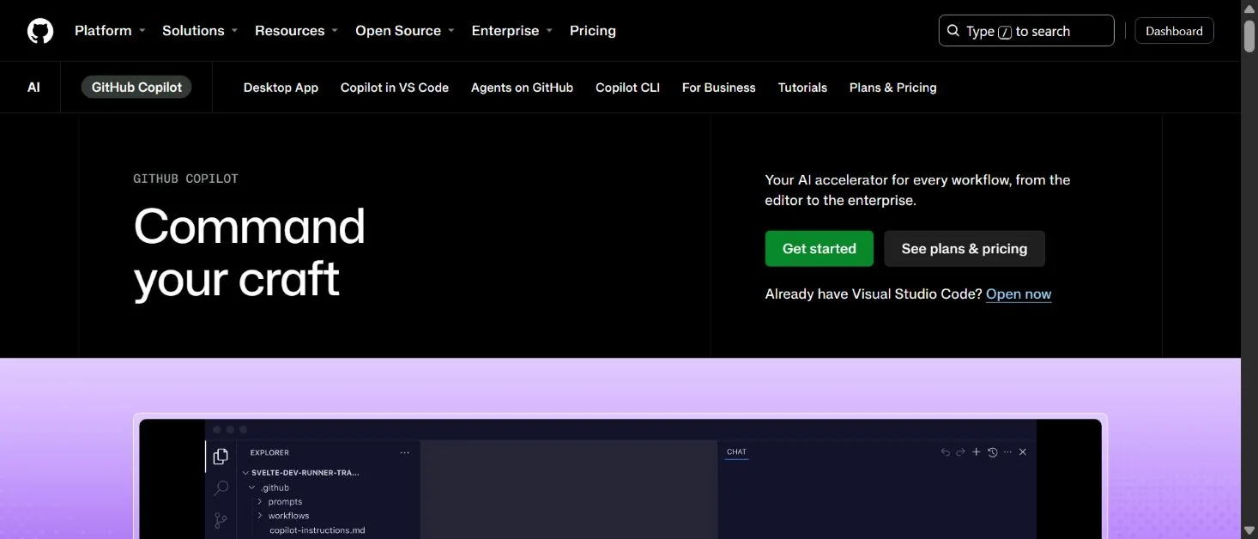The image size is (1258, 539).
Task: Click the vertical scrollbar thumb
Action: tap(1249, 35)
